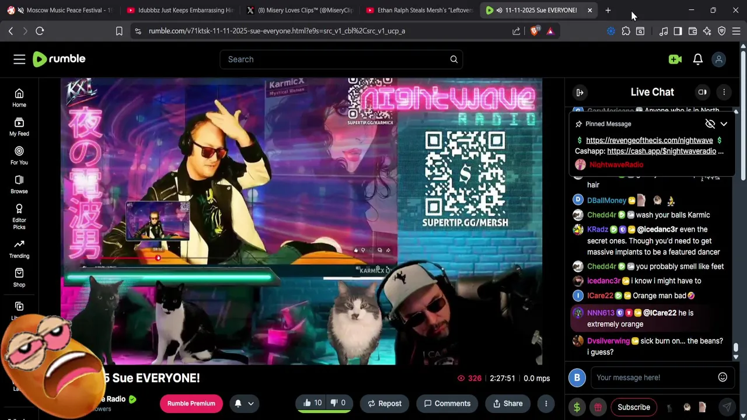Open video more options three dots
The height and width of the screenshot is (420, 747).
[546, 403]
